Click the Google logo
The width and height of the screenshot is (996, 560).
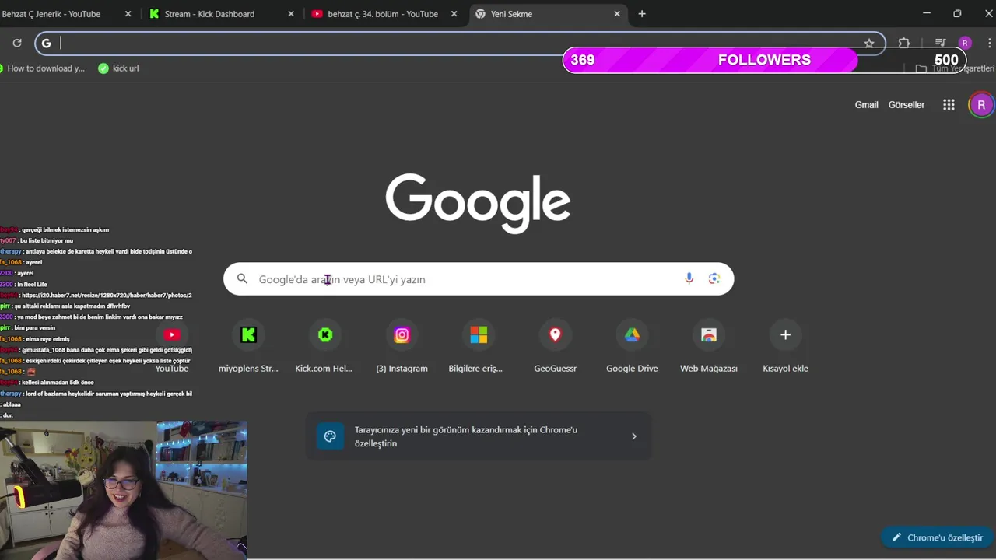[x=479, y=202]
